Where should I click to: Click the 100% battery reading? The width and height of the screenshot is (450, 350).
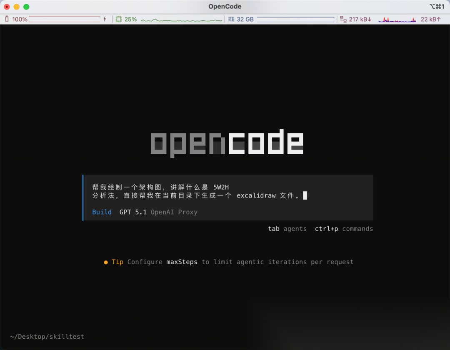20,19
